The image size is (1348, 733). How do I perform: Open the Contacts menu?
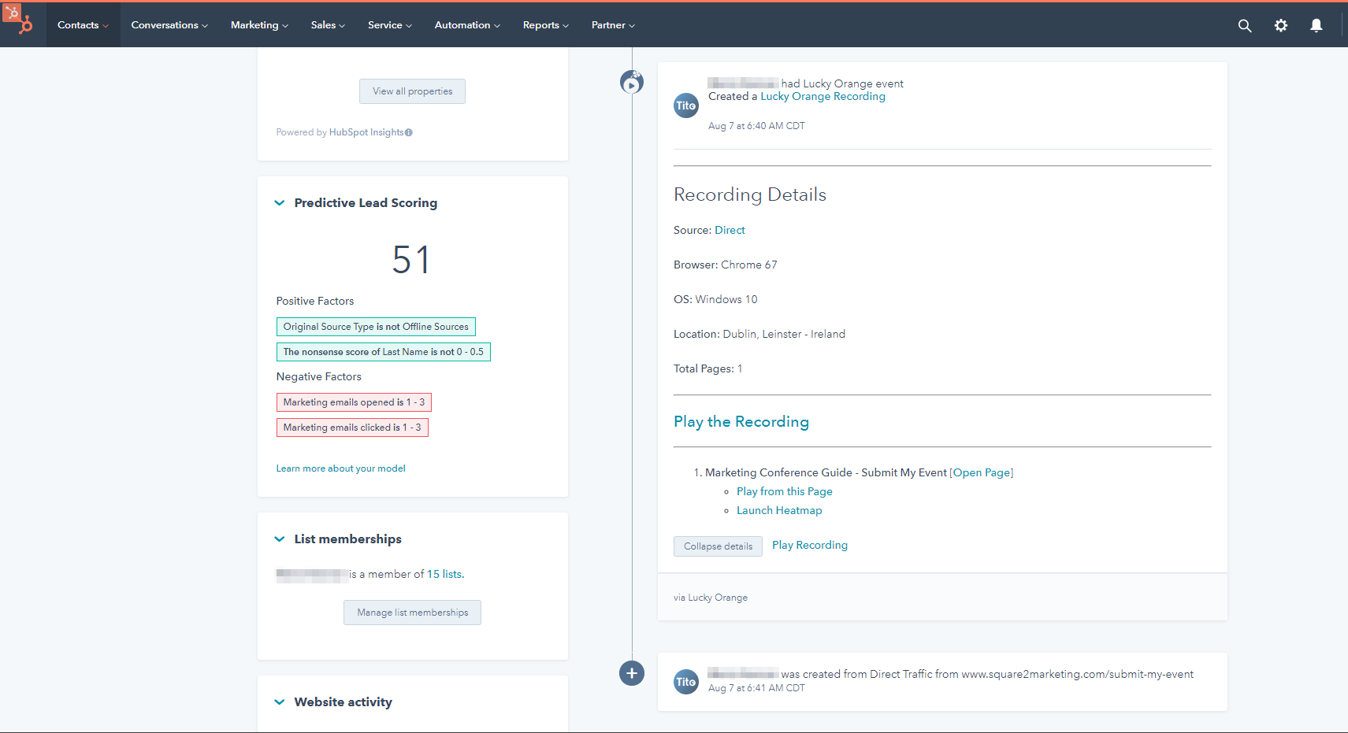pyautogui.click(x=83, y=25)
